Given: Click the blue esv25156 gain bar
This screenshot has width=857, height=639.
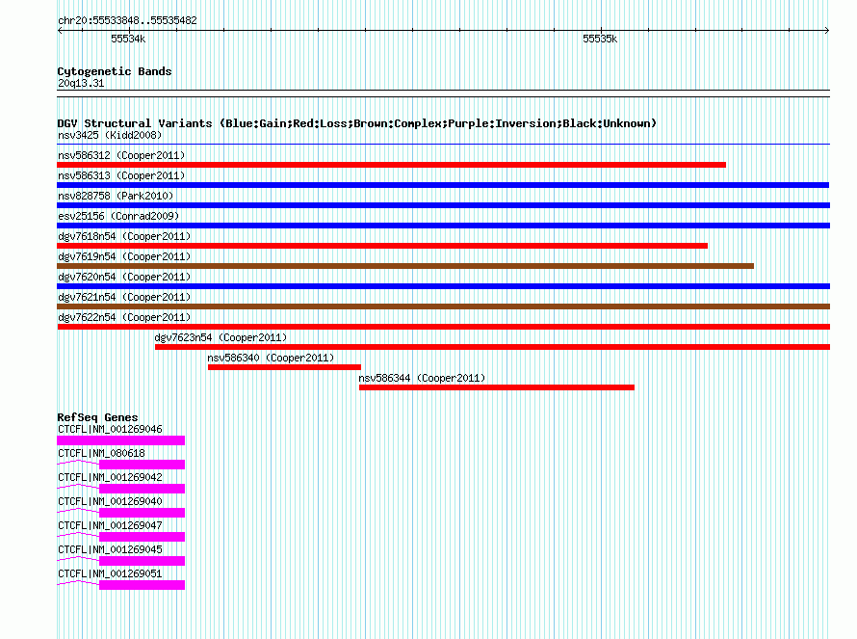Looking at the screenshot, I should pyautogui.click(x=443, y=226).
